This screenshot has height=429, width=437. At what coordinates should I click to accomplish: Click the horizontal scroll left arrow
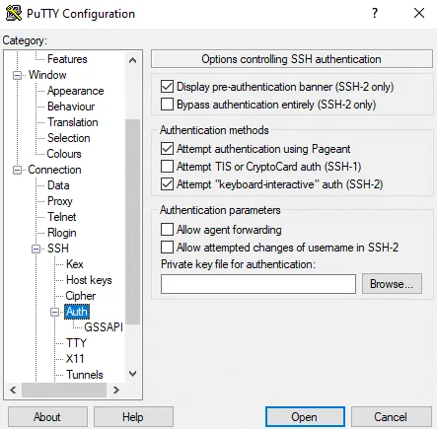tap(13, 391)
